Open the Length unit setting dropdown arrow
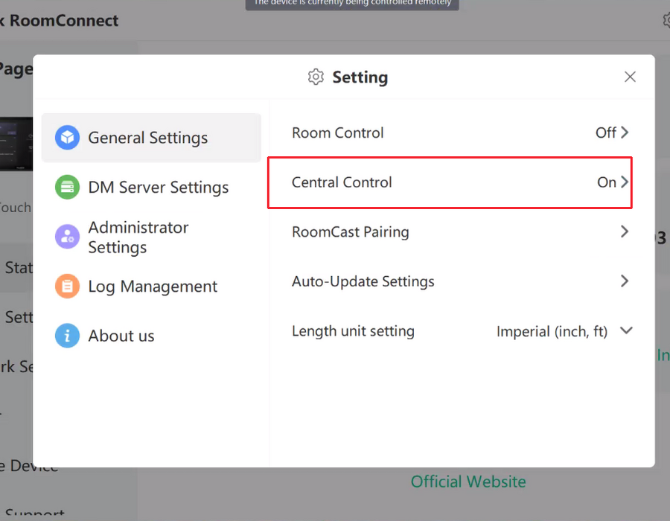Viewport: 670px width, 521px height. coord(626,330)
